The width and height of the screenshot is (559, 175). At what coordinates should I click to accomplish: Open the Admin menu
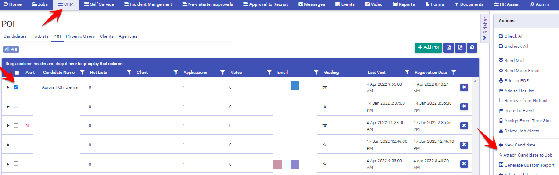540,4
